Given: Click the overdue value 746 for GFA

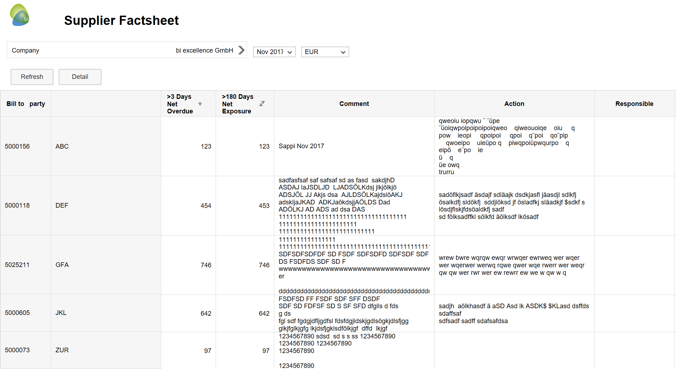Looking at the screenshot, I should point(206,265).
